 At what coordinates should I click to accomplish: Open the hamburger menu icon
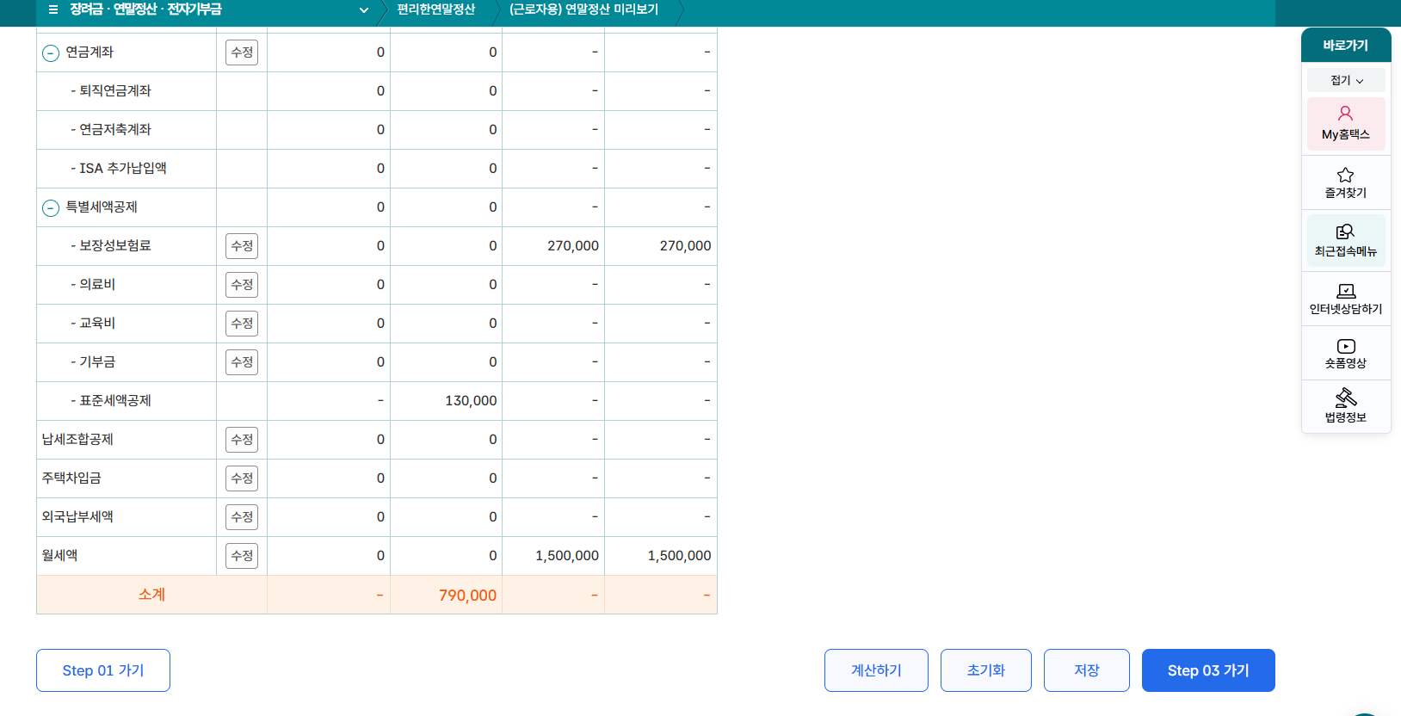tap(53, 9)
